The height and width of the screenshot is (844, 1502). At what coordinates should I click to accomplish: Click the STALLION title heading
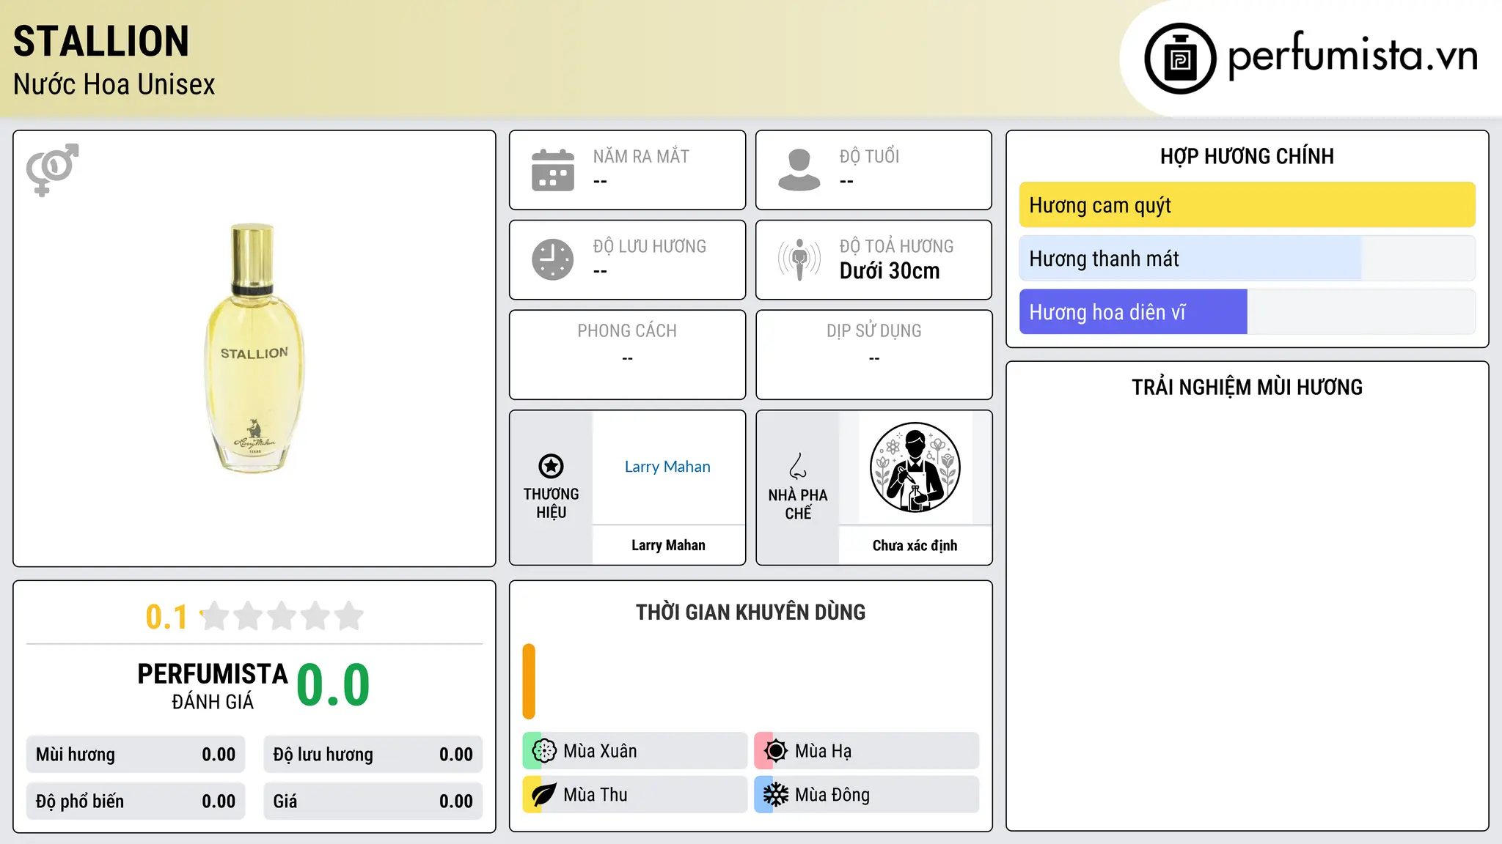coord(101,41)
